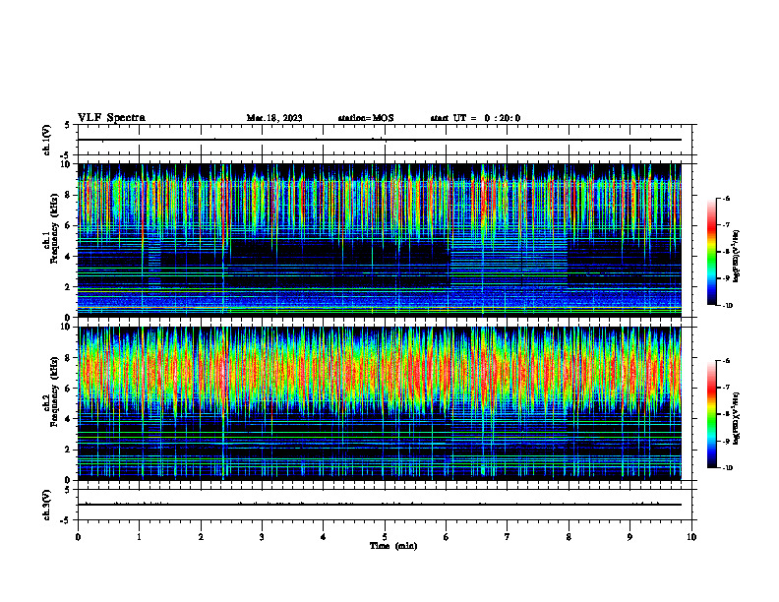Click the time axis tick label "8"

569,537
